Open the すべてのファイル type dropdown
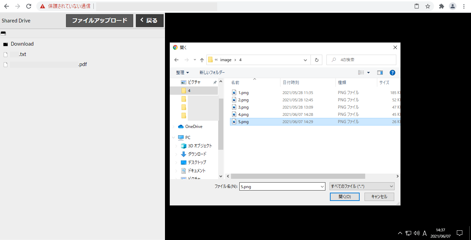The width and height of the screenshot is (471, 240). 362,186
